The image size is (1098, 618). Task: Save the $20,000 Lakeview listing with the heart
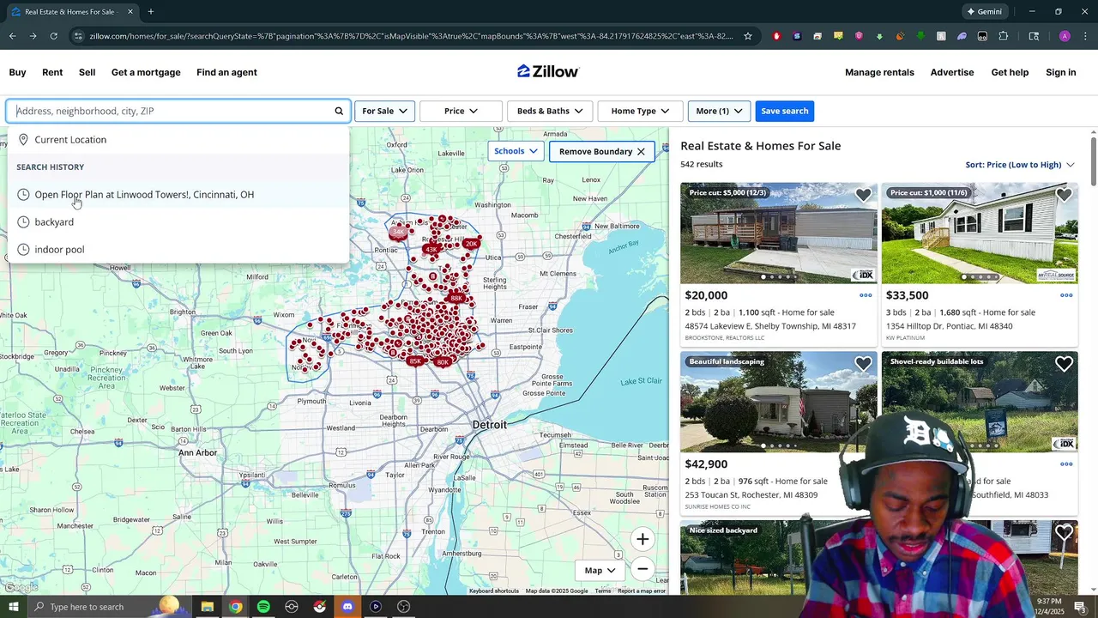(863, 195)
